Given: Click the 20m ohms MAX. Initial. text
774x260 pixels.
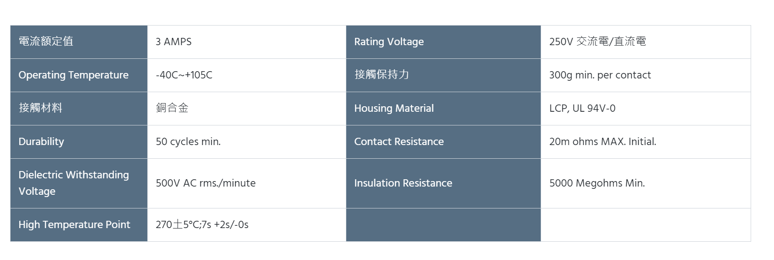Looking at the screenshot, I should pyautogui.click(x=602, y=141).
